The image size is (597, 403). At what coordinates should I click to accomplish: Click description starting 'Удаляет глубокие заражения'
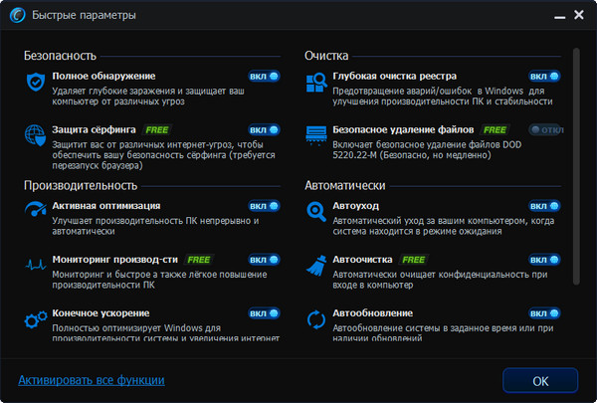click(x=148, y=97)
